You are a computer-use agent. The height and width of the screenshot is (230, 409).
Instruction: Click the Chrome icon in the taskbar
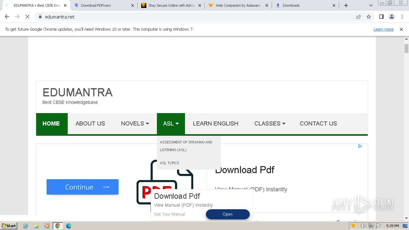coord(58,226)
